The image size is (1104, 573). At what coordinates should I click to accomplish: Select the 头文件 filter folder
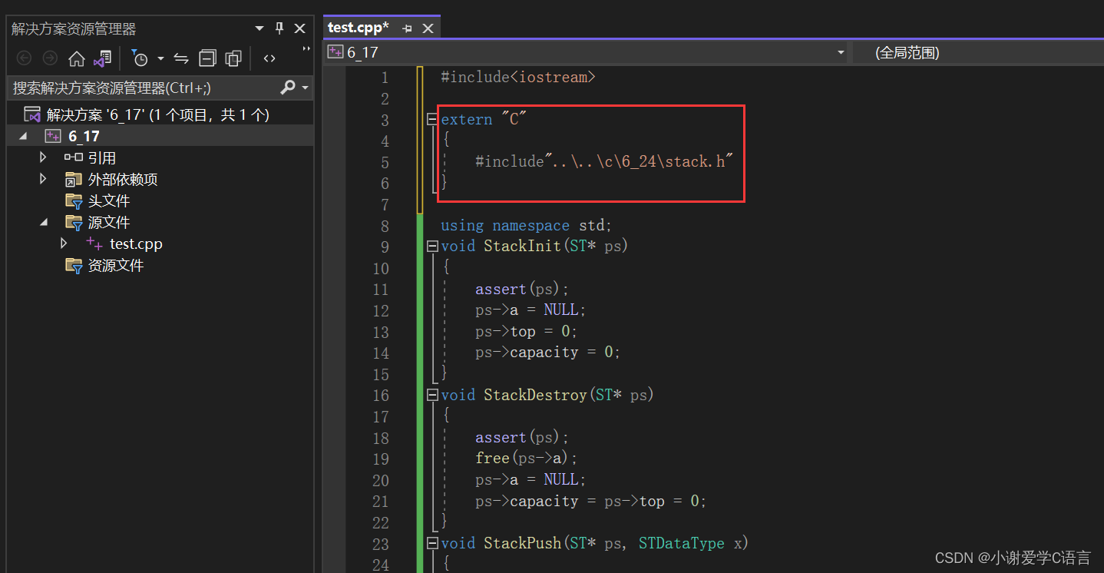pyautogui.click(x=108, y=200)
